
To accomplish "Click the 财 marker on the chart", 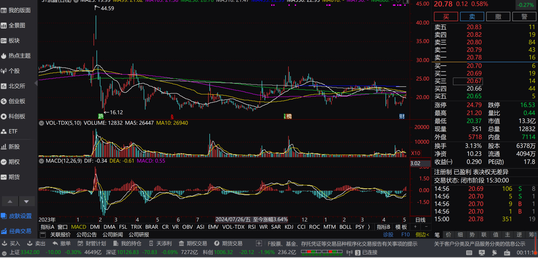I will point(402,116).
